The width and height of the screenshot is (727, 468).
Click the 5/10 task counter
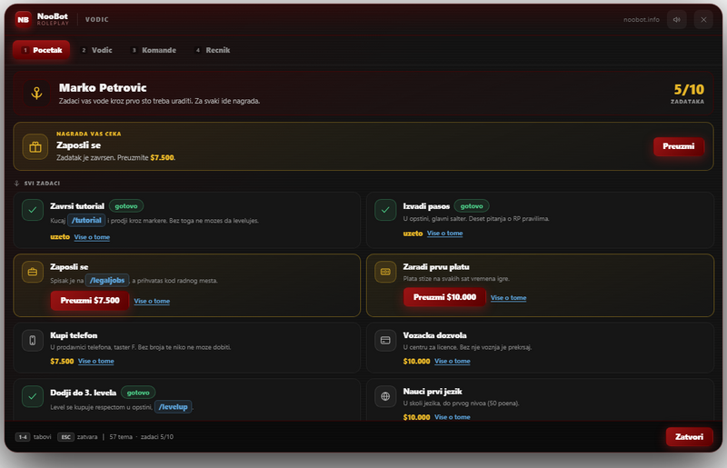coord(689,89)
